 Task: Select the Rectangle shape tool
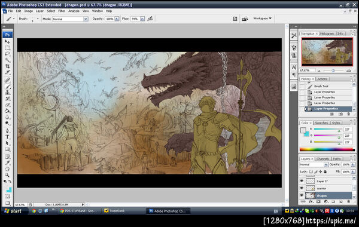(x=7, y=149)
